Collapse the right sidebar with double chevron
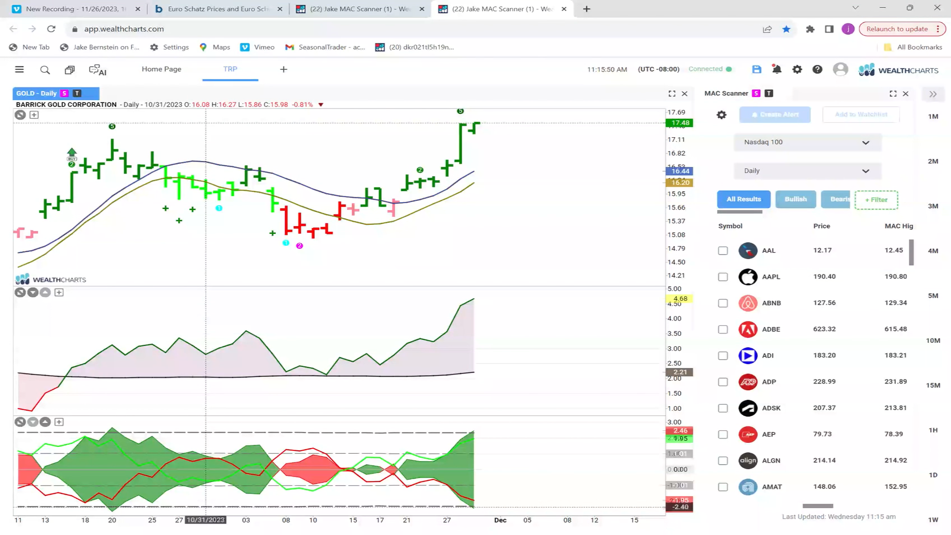Viewport: 951px width, 535px height. pos(933,94)
